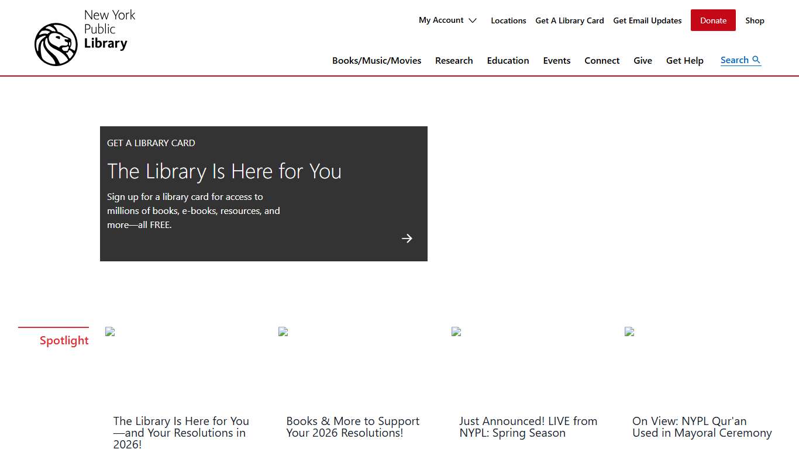This screenshot has height=449, width=799.
Task: Select Education in the navigation bar
Action: (x=508, y=61)
